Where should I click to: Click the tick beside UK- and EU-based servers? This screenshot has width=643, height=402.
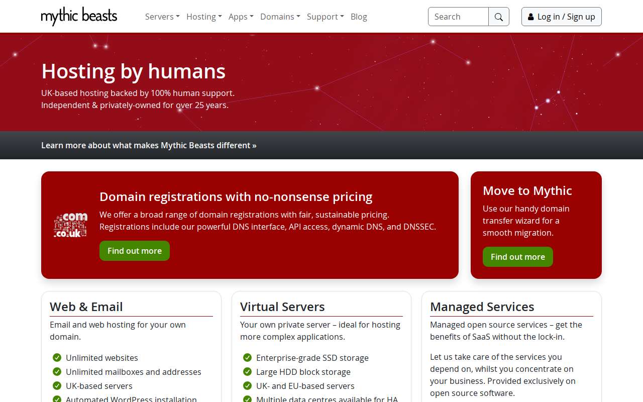(248, 386)
